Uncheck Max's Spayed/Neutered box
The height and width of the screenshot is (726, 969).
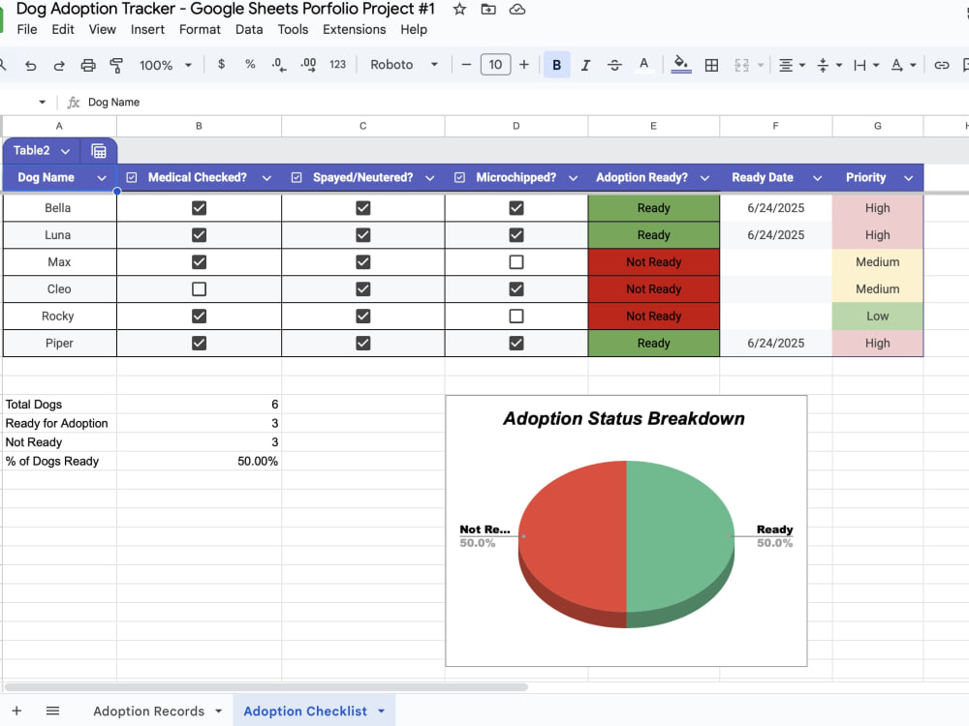pyautogui.click(x=363, y=261)
